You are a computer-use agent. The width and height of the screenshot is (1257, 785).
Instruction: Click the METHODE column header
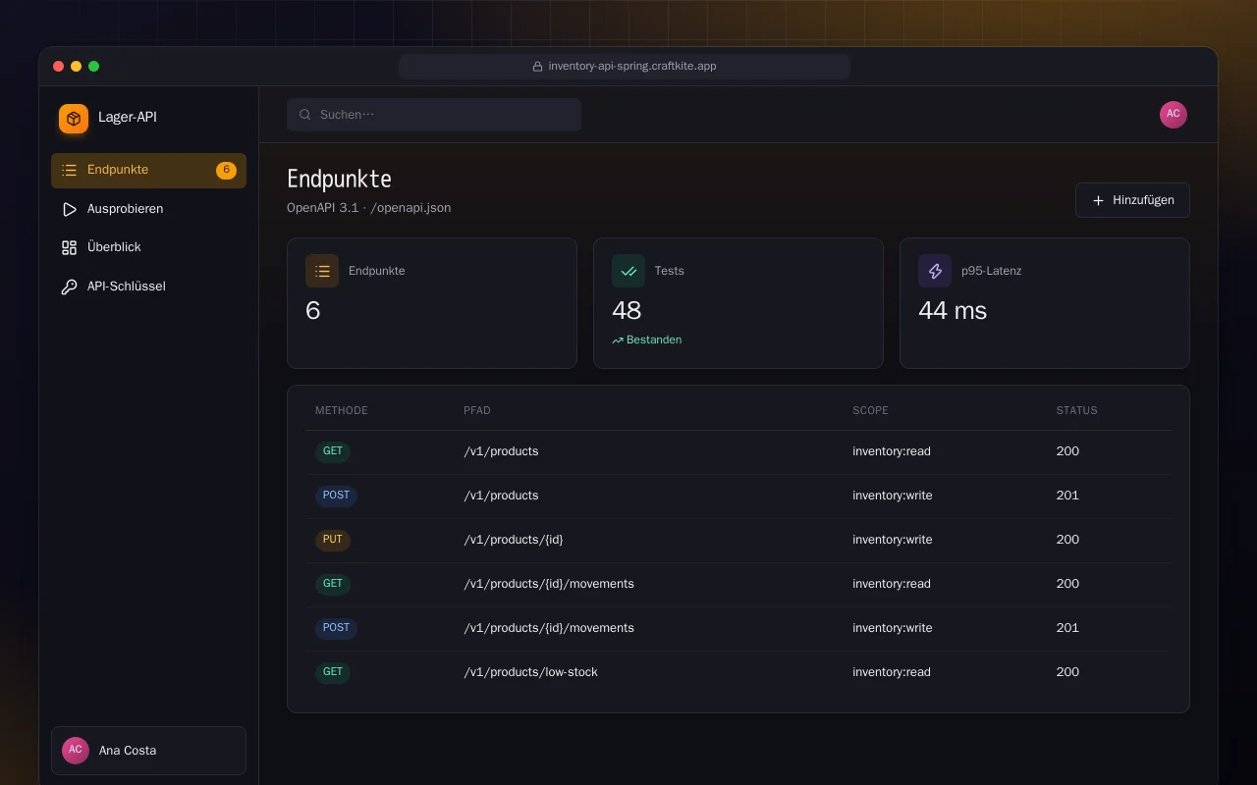[x=342, y=411]
